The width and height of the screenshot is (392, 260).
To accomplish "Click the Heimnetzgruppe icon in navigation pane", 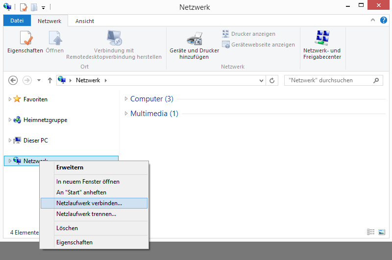I will pos(17,120).
